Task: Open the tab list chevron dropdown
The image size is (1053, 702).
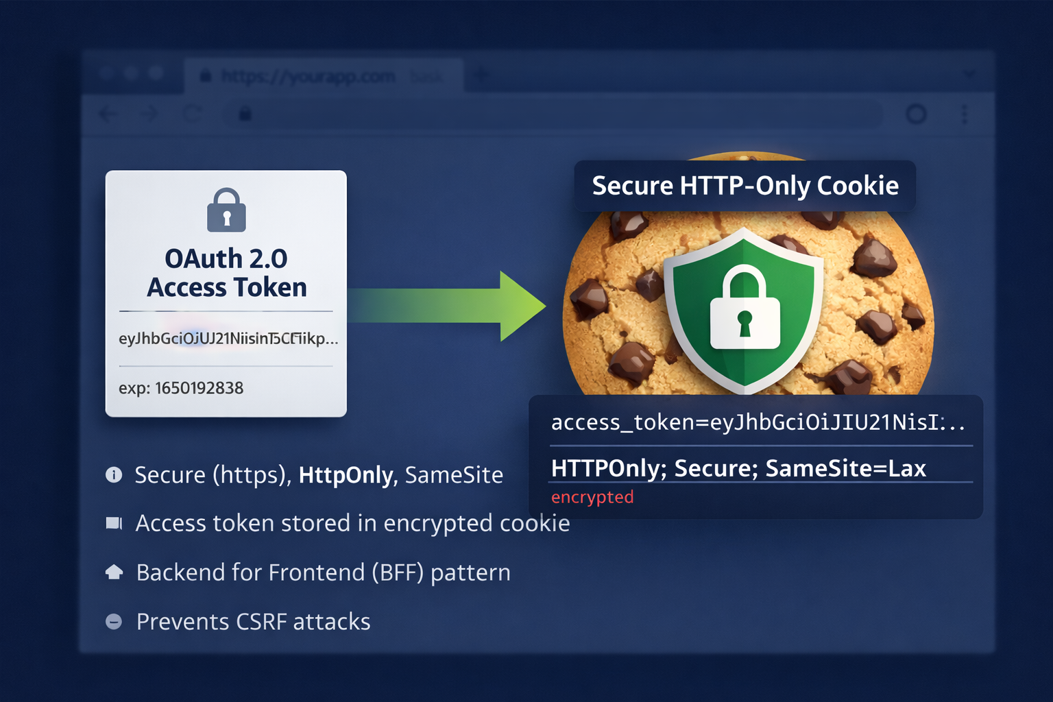Action: (x=969, y=73)
